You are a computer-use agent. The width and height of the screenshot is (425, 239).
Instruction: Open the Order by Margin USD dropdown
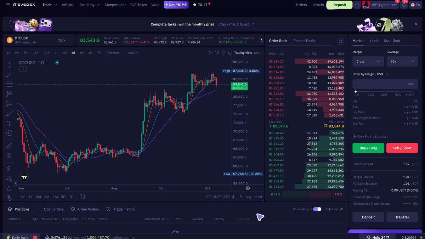pos(370,74)
